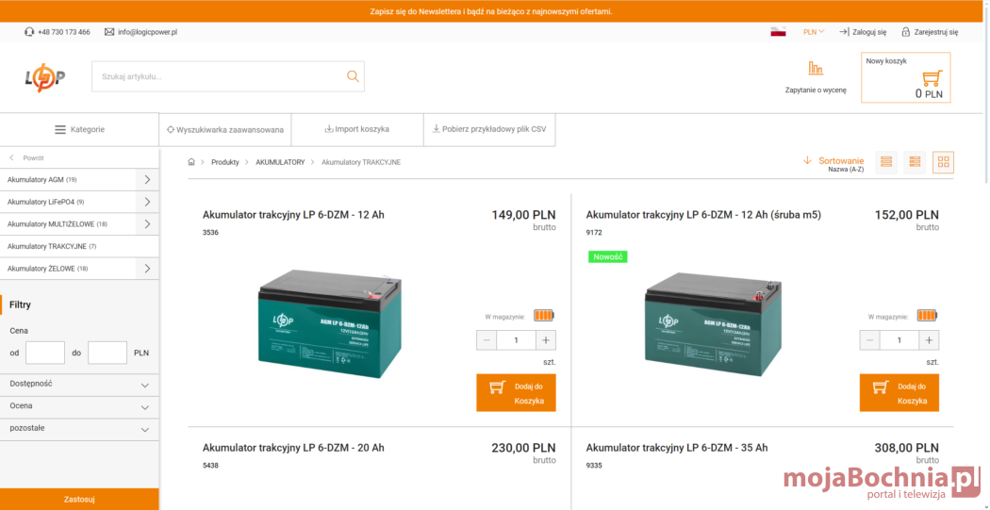Apply filters with the Zastosuj button
Screen dimensions: 990x510
pyautogui.click(x=79, y=499)
